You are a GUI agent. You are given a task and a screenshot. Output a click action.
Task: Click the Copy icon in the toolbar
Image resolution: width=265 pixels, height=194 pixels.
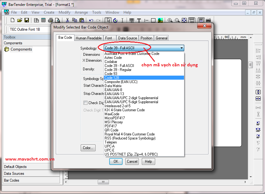tap(74, 20)
